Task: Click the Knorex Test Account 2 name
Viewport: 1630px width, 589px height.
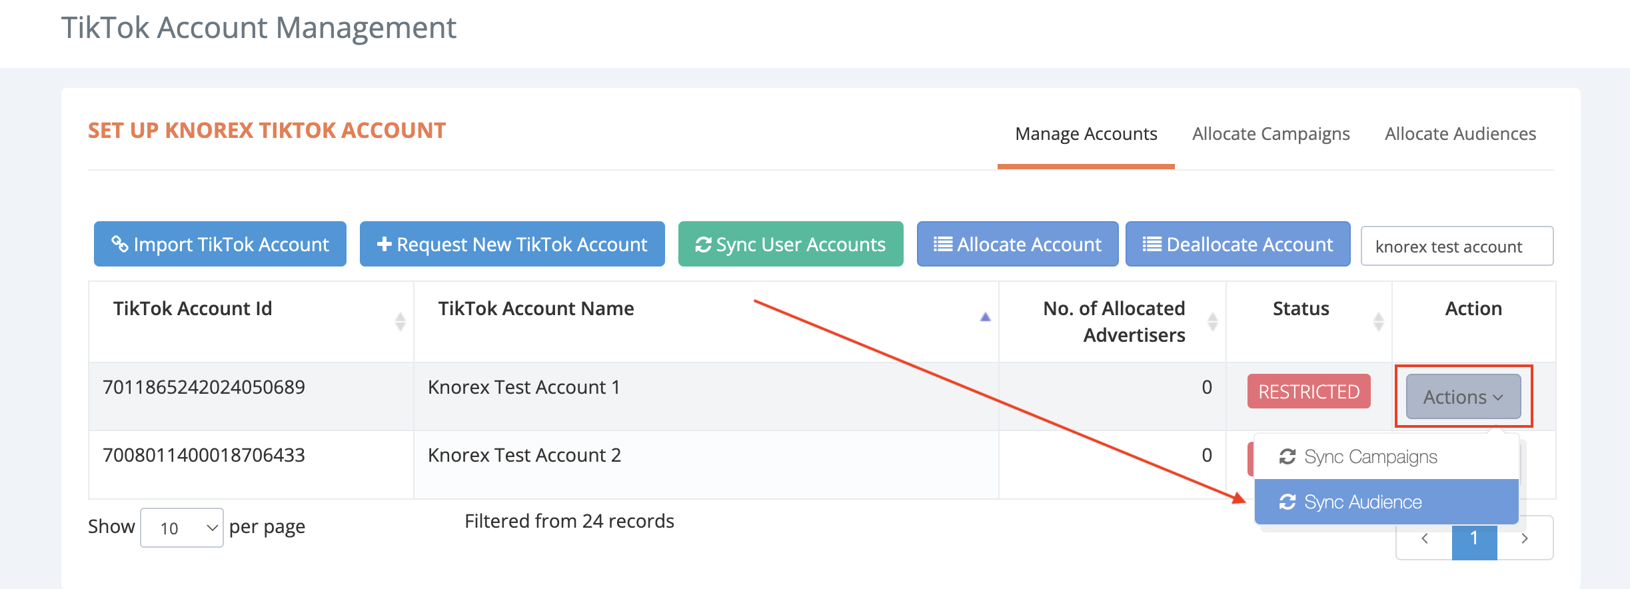Action: point(524,455)
